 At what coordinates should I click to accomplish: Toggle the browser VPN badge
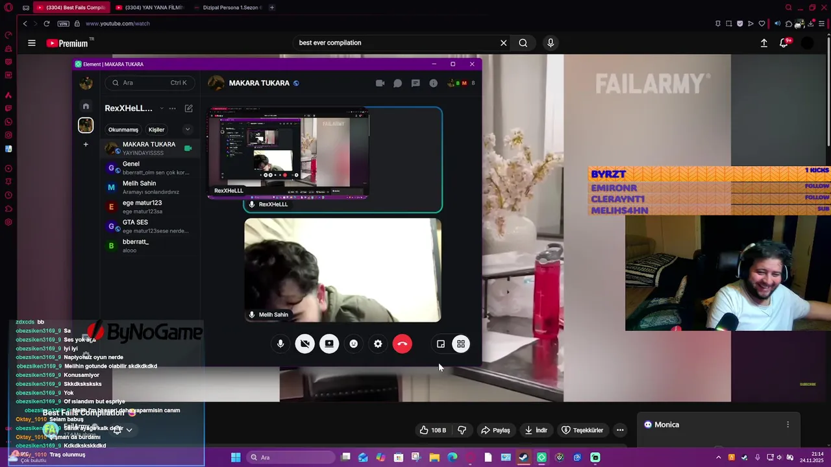pos(63,23)
